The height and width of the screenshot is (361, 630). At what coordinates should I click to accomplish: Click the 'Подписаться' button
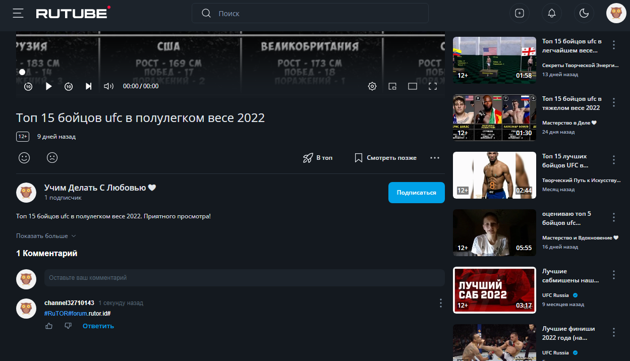pyautogui.click(x=417, y=193)
